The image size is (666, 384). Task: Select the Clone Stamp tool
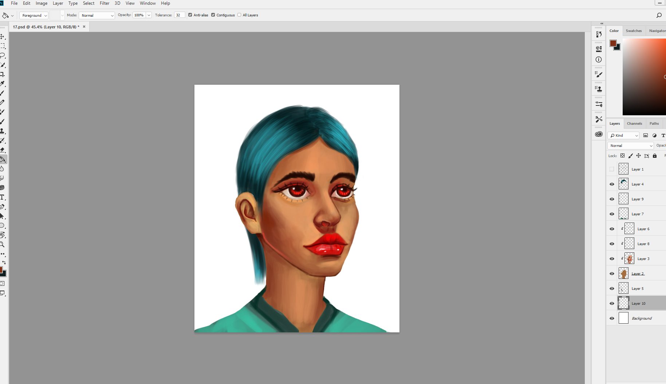point(2,131)
